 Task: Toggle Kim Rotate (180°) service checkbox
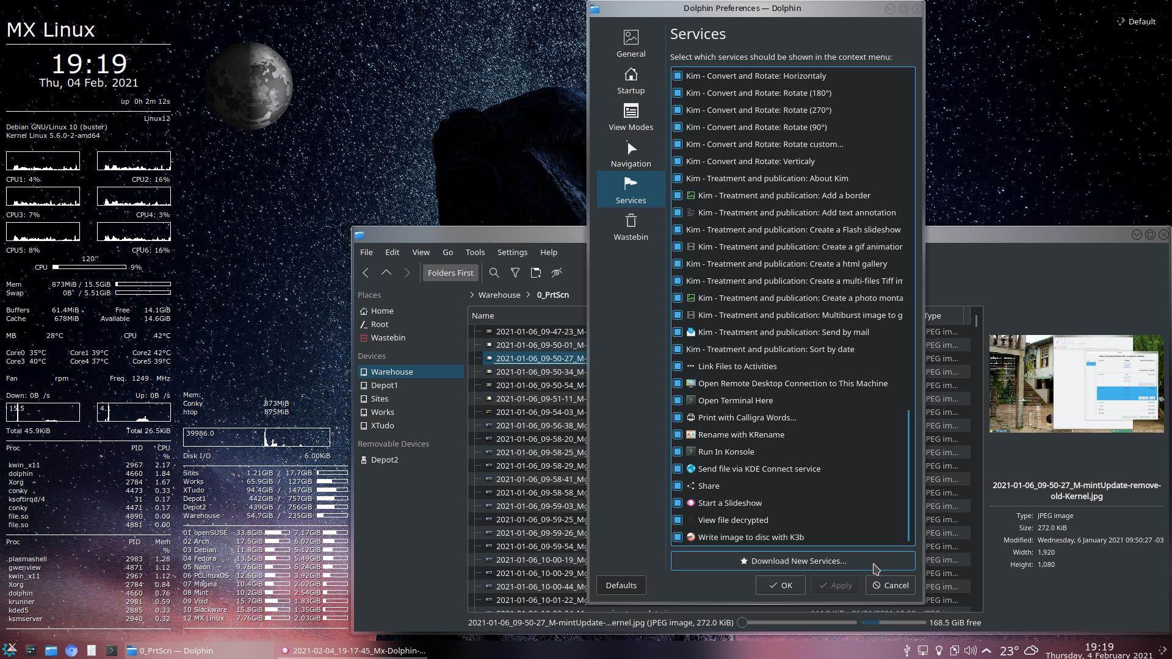pos(678,93)
